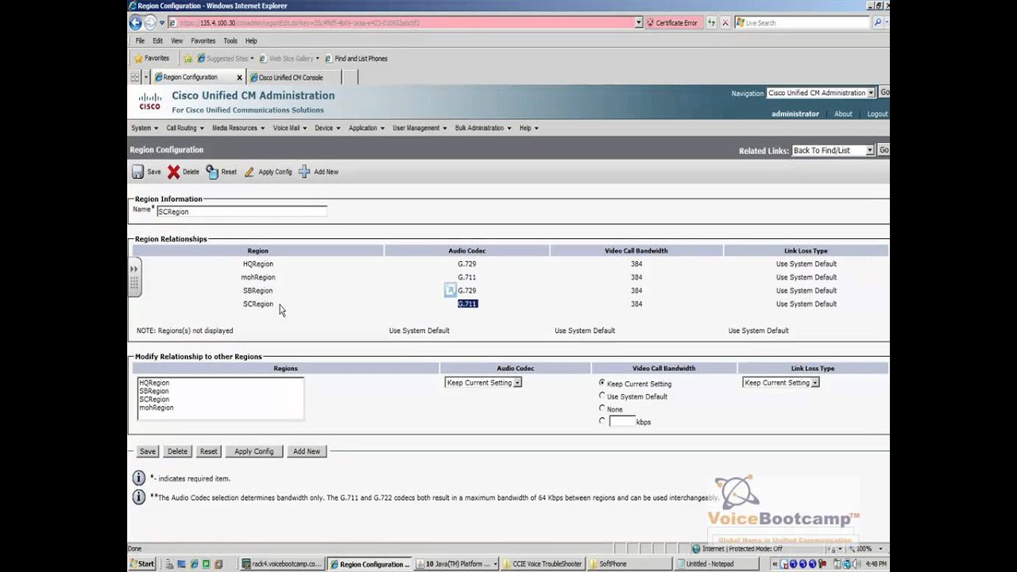The image size is (1017, 572).
Task: Click Find and List Phones favorite link
Action: point(356,58)
